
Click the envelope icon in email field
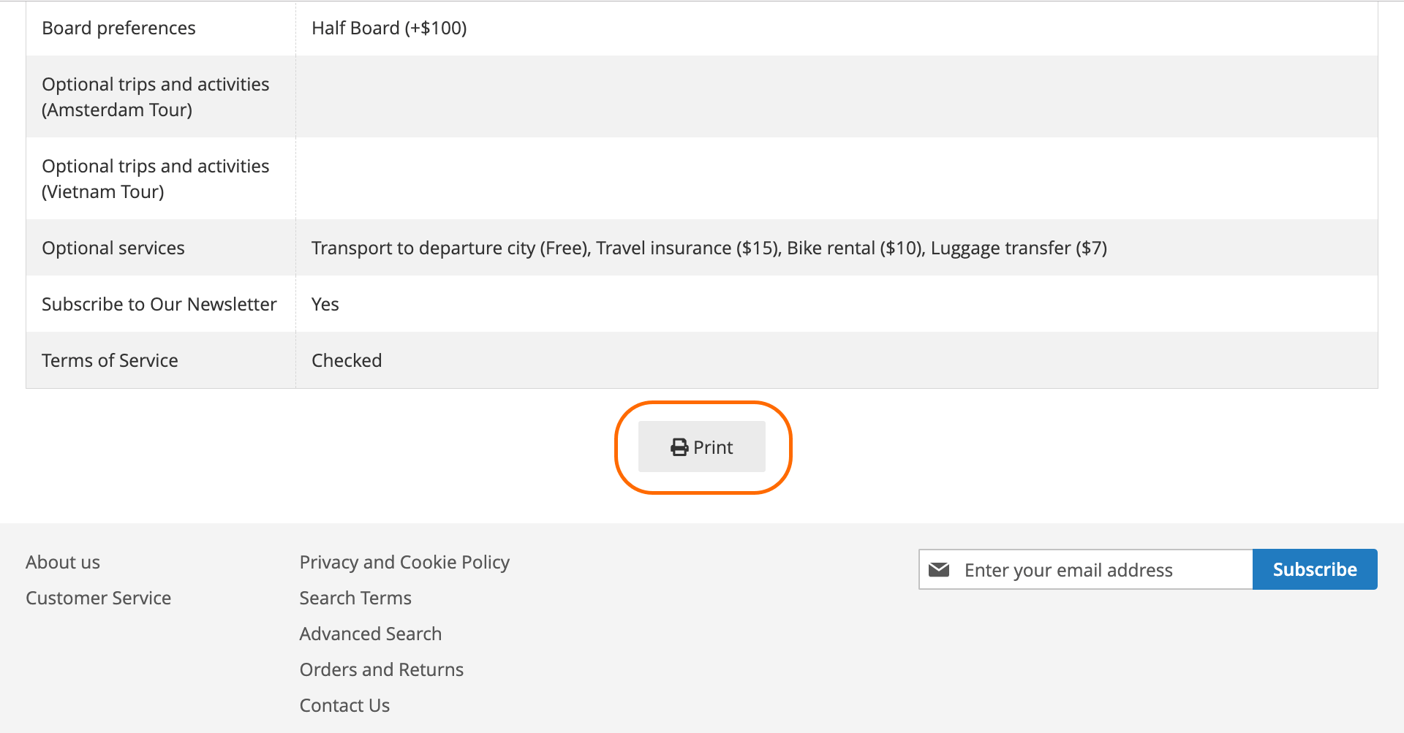pyautogui.click(x=939, y=570)
